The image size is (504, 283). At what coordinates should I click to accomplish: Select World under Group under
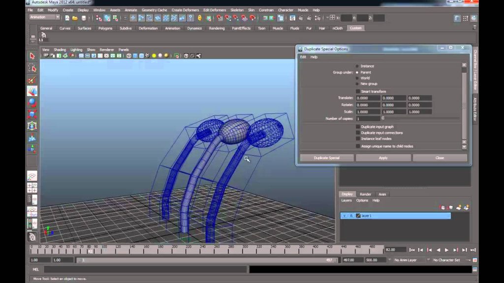[357, 78]
